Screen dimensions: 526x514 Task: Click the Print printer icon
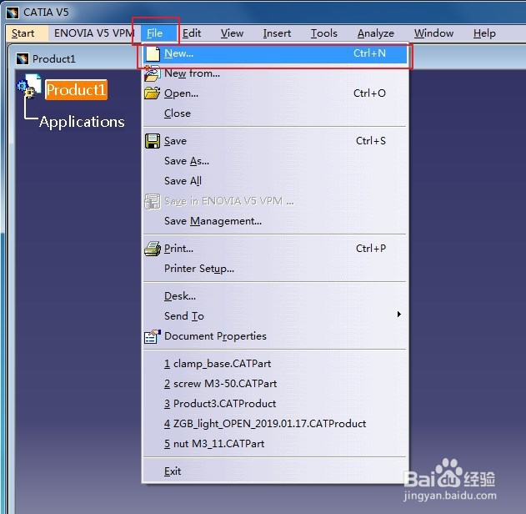point(152,249)
